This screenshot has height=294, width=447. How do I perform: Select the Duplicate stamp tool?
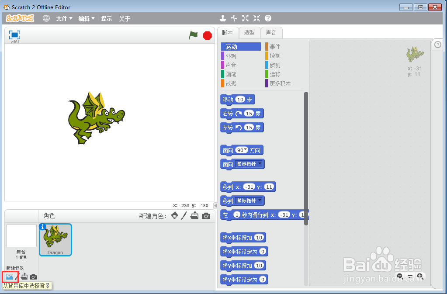223,18
